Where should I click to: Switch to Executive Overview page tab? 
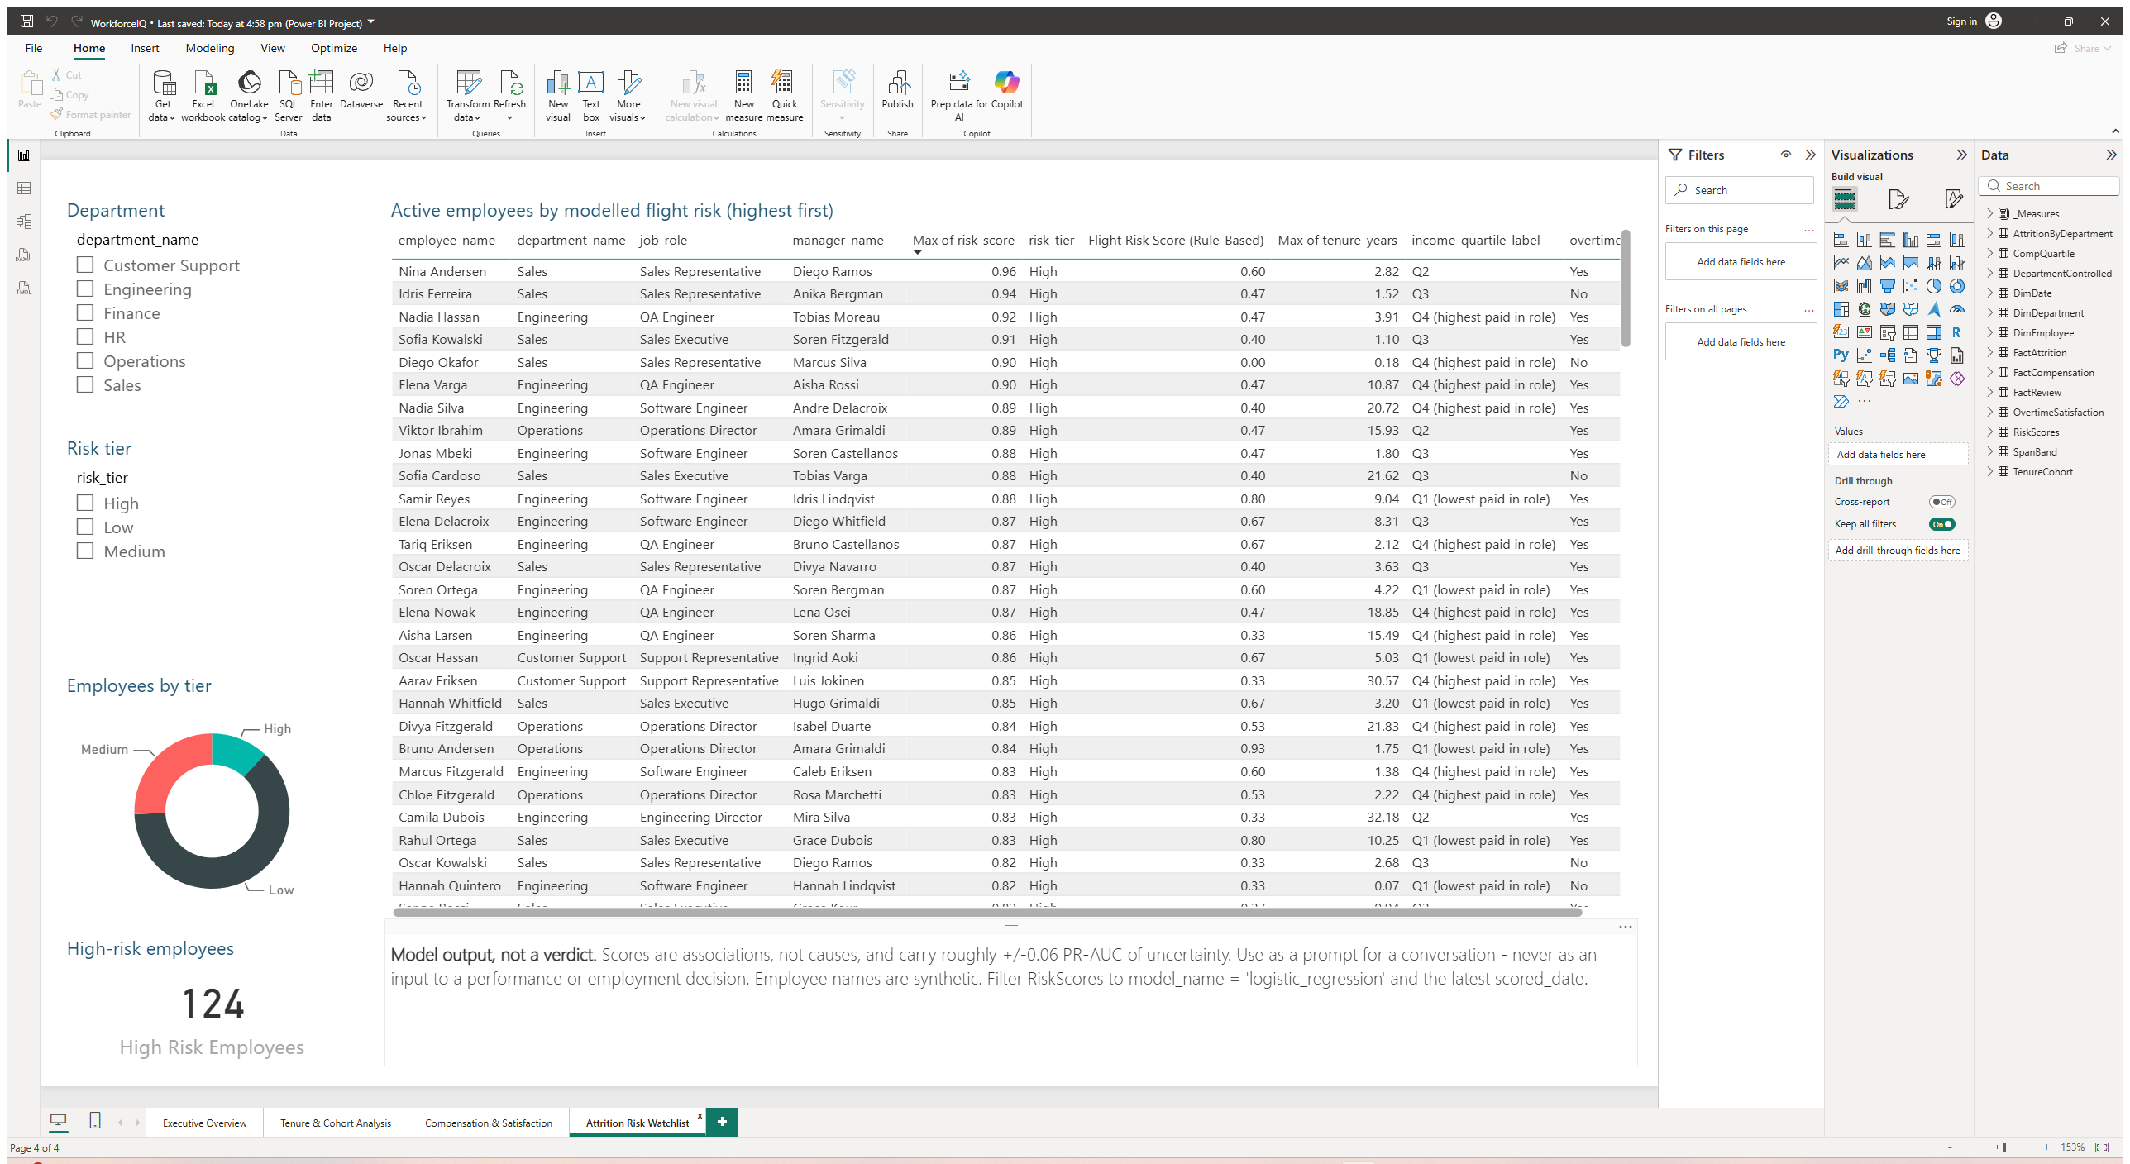(204, 1123)
